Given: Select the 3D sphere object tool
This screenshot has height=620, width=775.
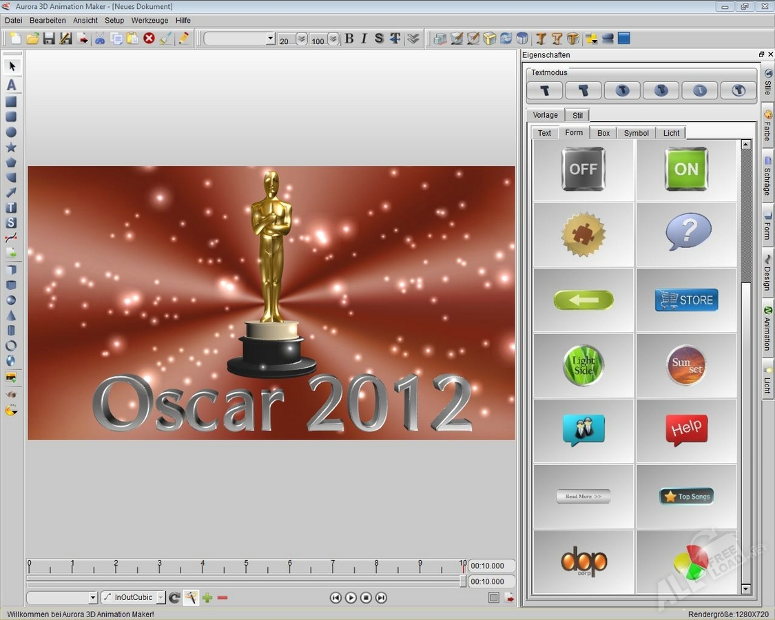Looking at the screenshot, I should pos(11,298).
